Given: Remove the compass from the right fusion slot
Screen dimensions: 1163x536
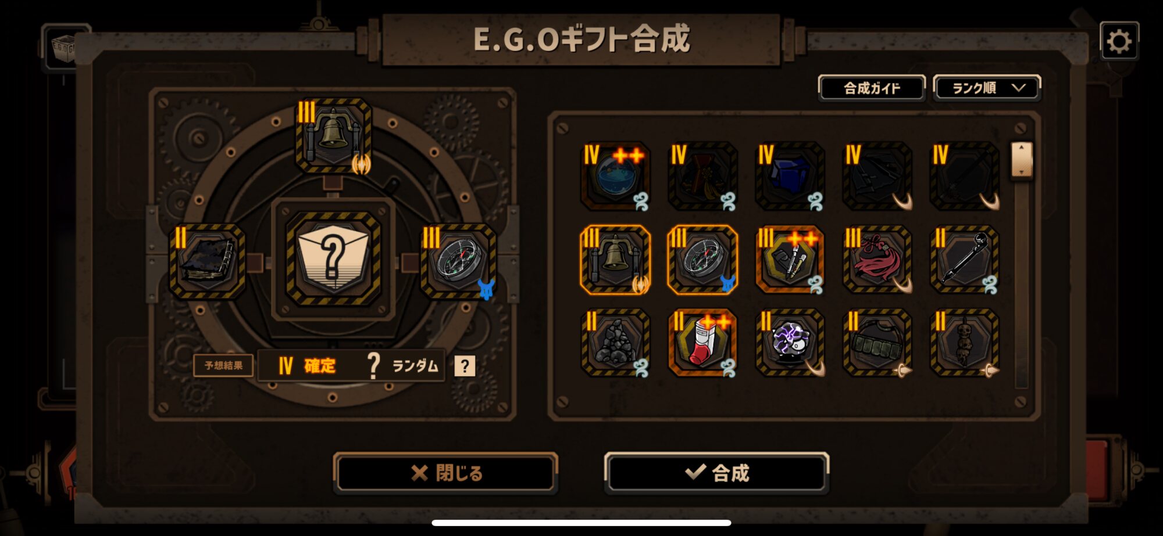Looking at the screenshot, I should [459, 261].
